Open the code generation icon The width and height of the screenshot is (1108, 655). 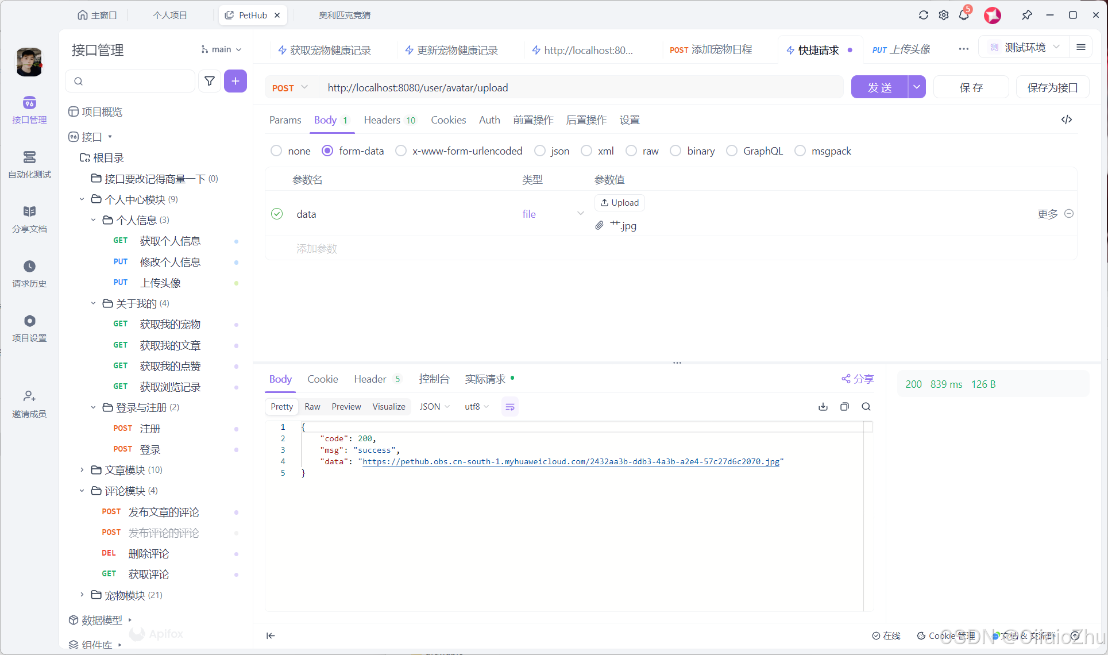click(1066, 120)
